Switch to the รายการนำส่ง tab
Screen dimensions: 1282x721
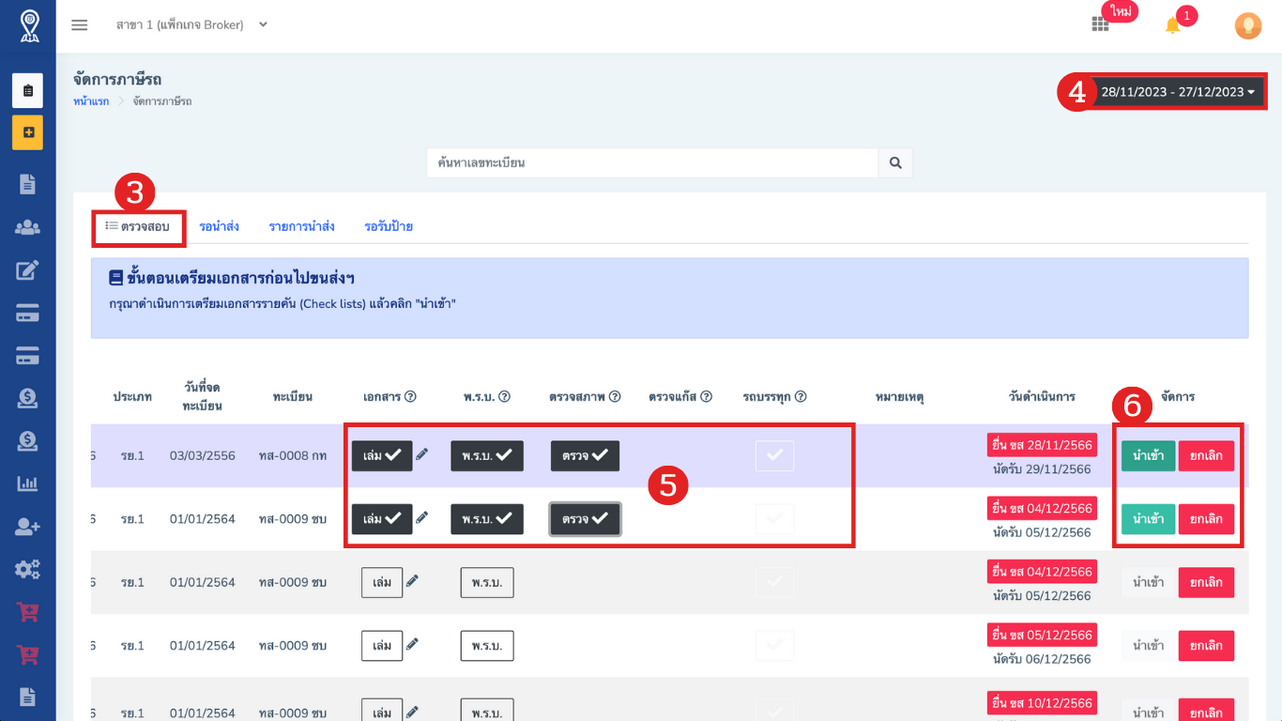301,226
